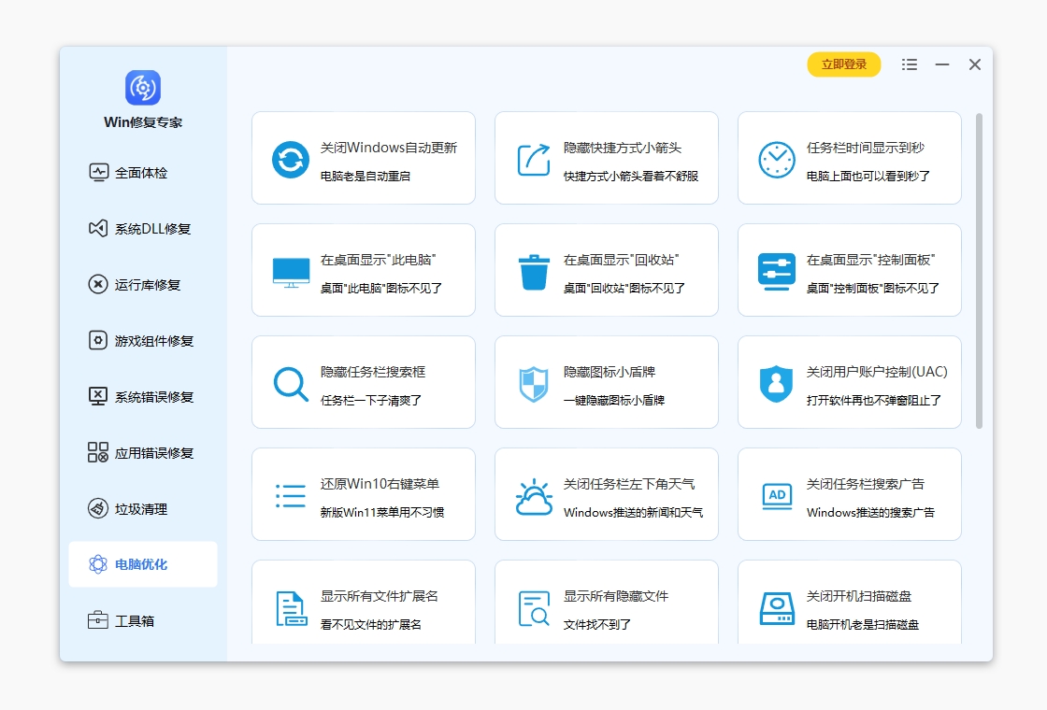Viewport: 1047px width, 710px height.
Task: Click the Win修复专家 app logo icon
Action: coord(143,88)
